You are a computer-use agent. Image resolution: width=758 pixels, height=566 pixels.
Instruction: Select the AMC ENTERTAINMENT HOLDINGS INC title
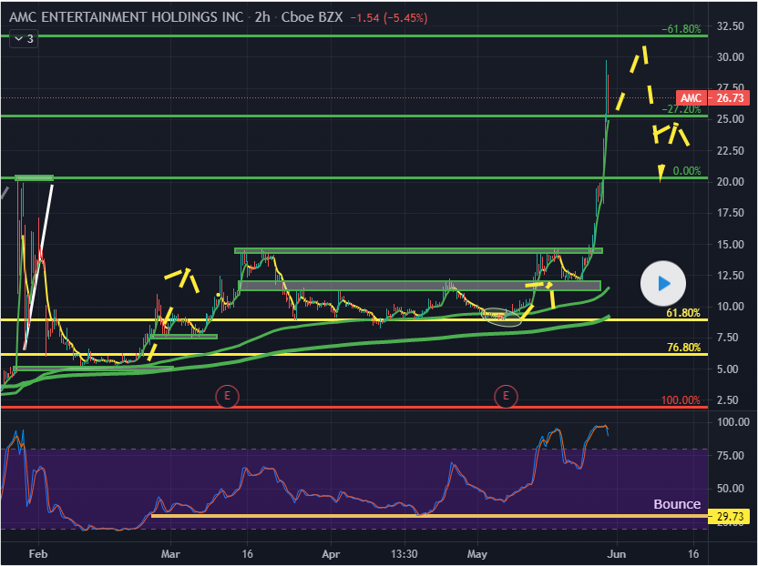click(x=126, y=17)
